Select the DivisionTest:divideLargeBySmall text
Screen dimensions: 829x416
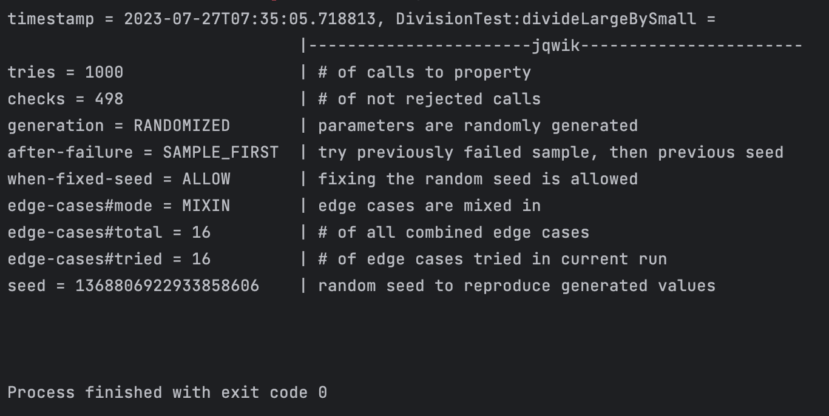[546, 19]
